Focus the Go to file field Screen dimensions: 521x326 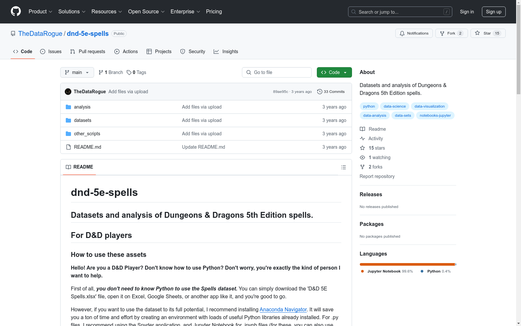click(x=277, y=72)
